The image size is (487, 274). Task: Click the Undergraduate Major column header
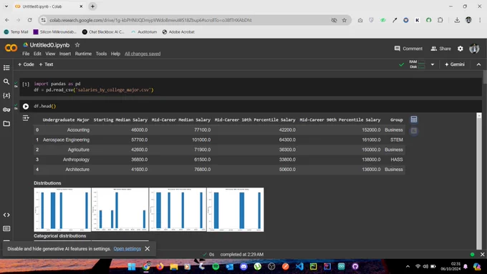pyautogui.click(x=66, y=119)
